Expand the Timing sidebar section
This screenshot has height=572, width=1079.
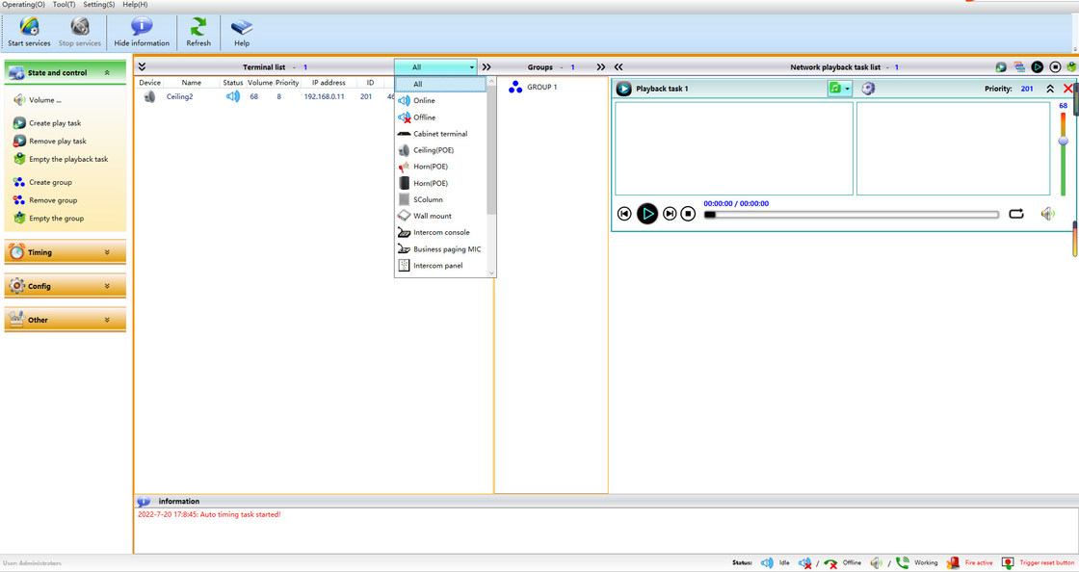click(107, 252)
